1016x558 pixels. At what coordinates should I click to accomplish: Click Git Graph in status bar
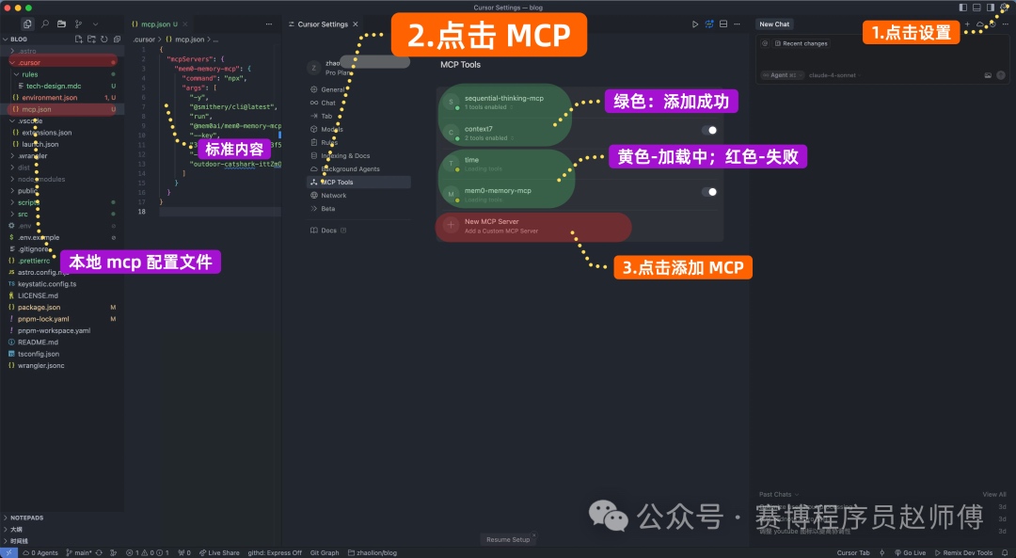click(324, 552)
